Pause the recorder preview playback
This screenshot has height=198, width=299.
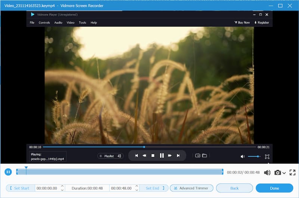pyautogui.click(x=8, y=172)
